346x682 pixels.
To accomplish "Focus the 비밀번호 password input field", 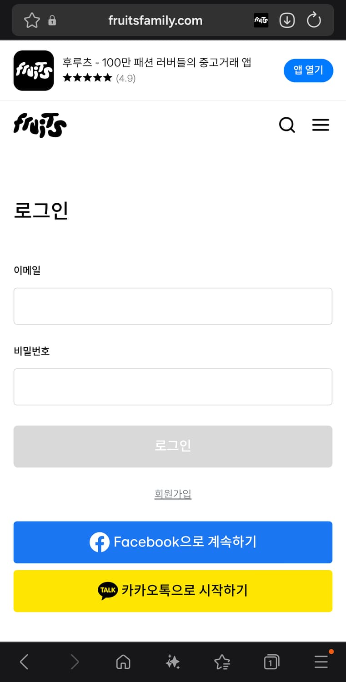I will pyautogui.click(x=173, y=386).
